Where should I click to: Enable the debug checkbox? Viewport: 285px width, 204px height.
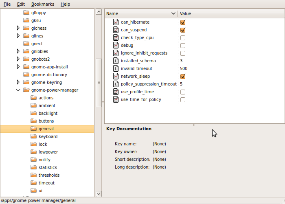[x=183, y=46]
